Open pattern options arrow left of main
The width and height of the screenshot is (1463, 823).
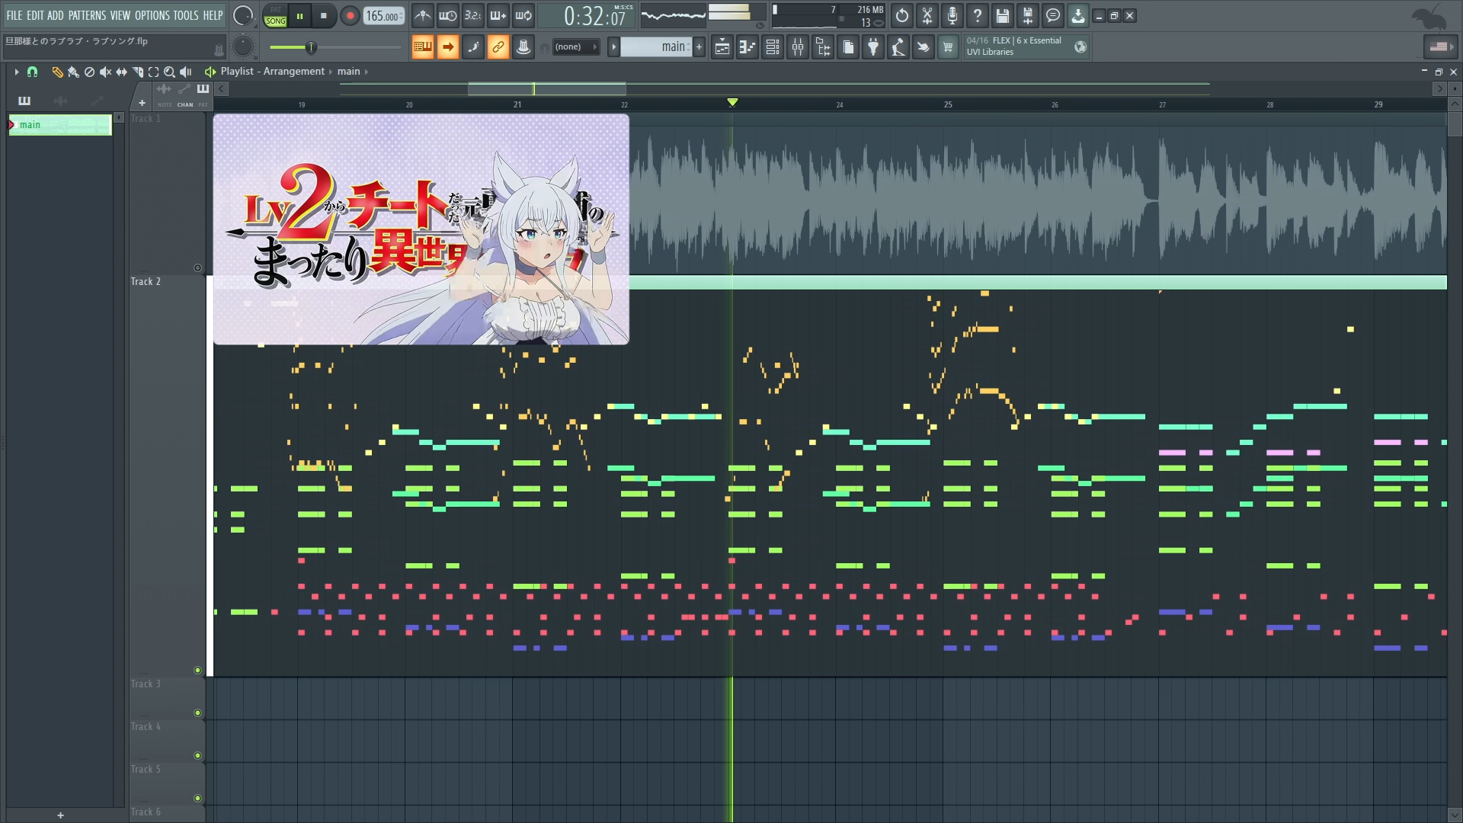coord(613,47)
